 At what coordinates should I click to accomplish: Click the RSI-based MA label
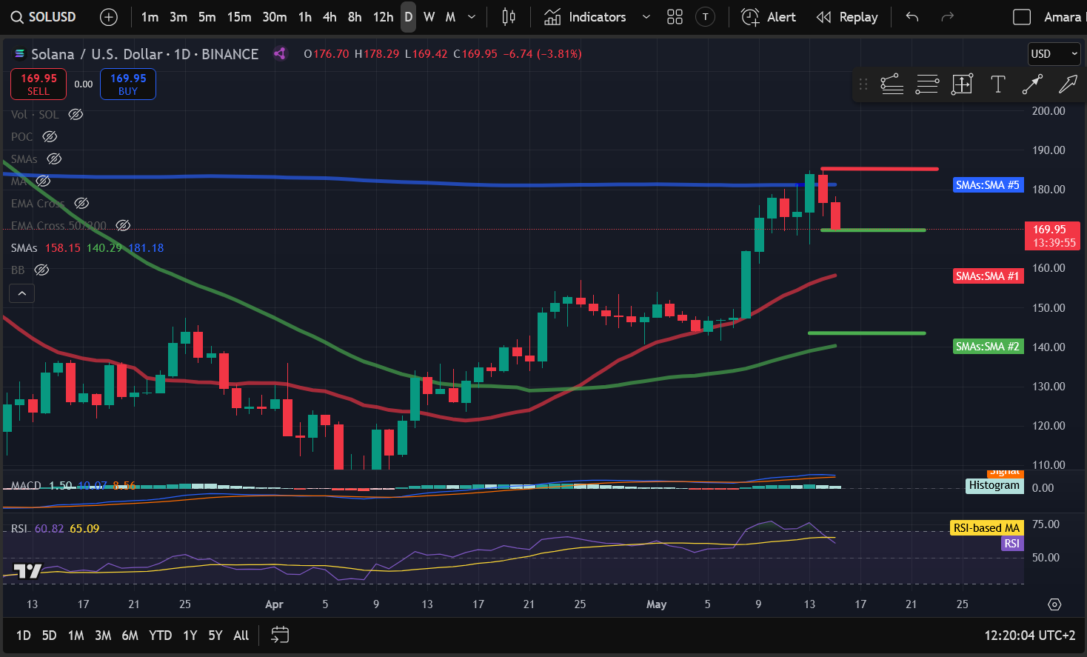pos(986,528)
